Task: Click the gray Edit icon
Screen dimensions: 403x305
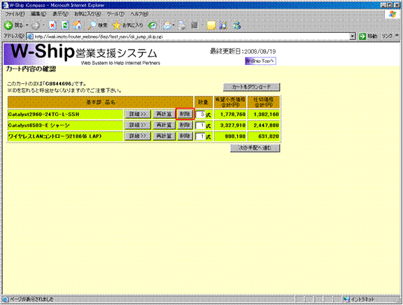Action: coord(195,25)
